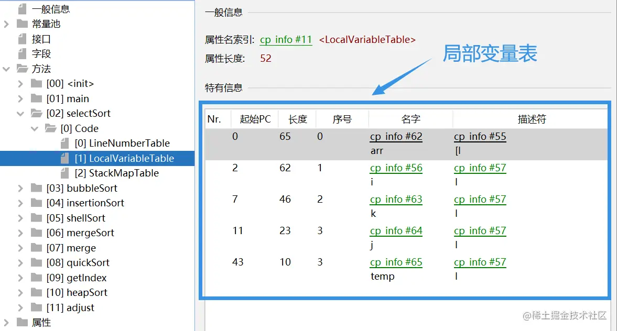The width and height of the screenshot is (617, 331).
Task: Click the <LocalVariableTable> attribute name text
Action: (x=367, y=40)
